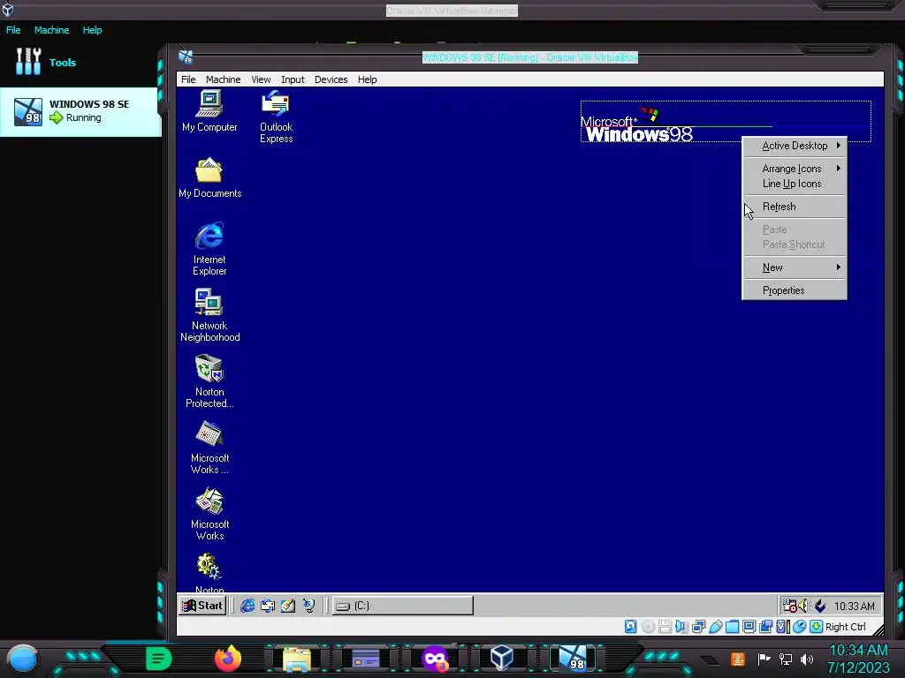Click green chat app on host taskbar
This screenshot has height=678, width=905.
[x=159, y=659]
